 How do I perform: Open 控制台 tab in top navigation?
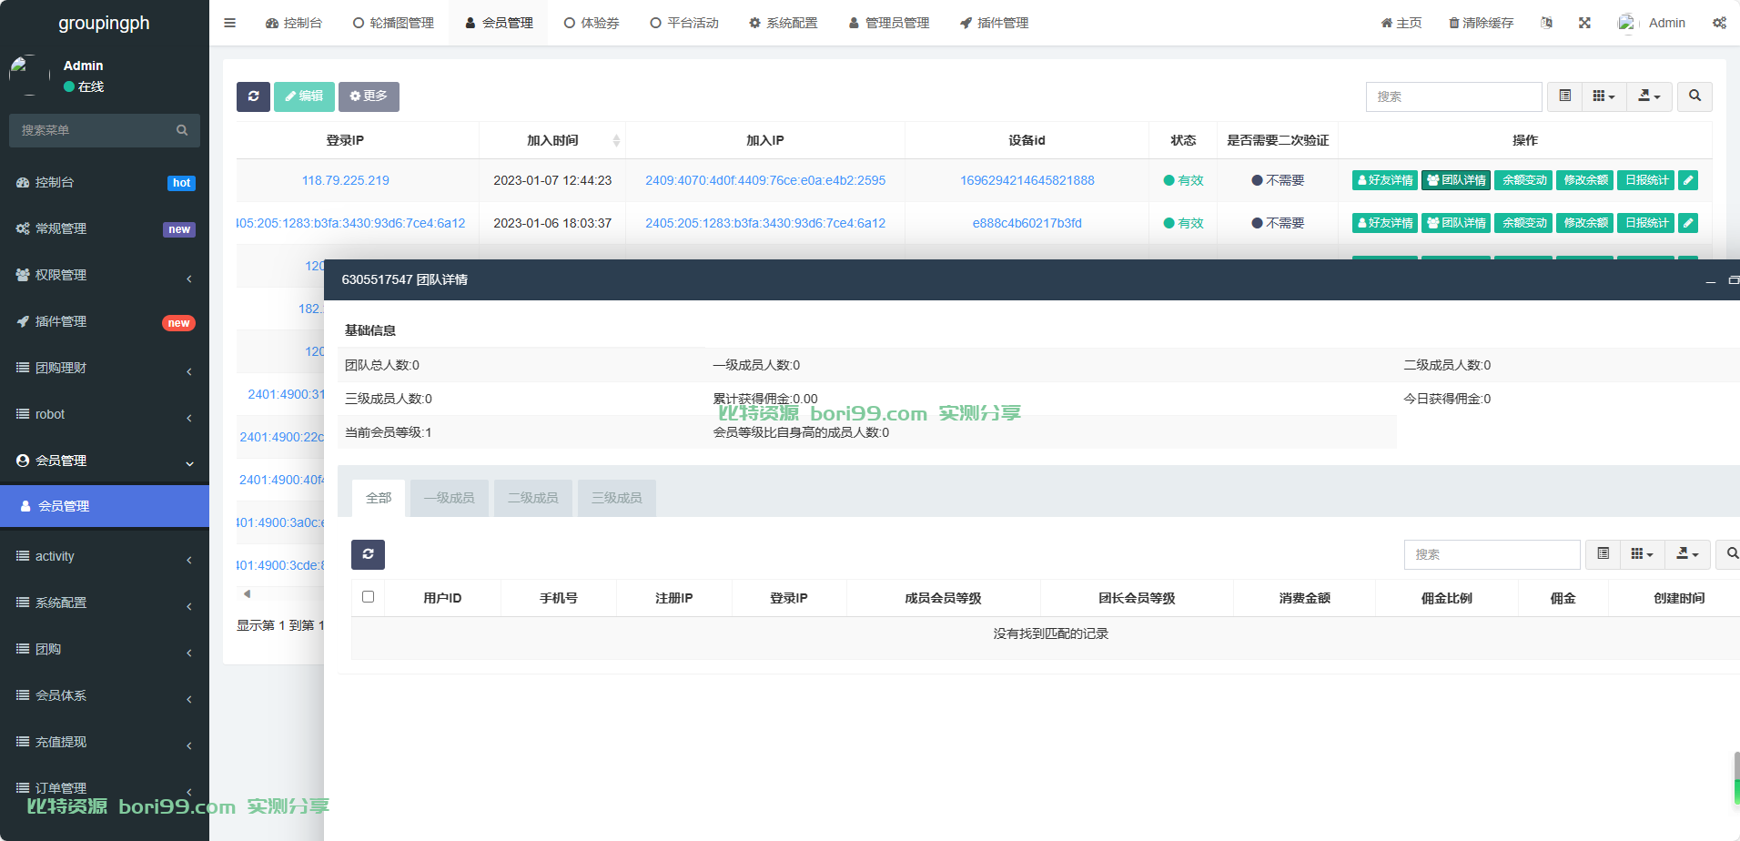click(294, 23)
